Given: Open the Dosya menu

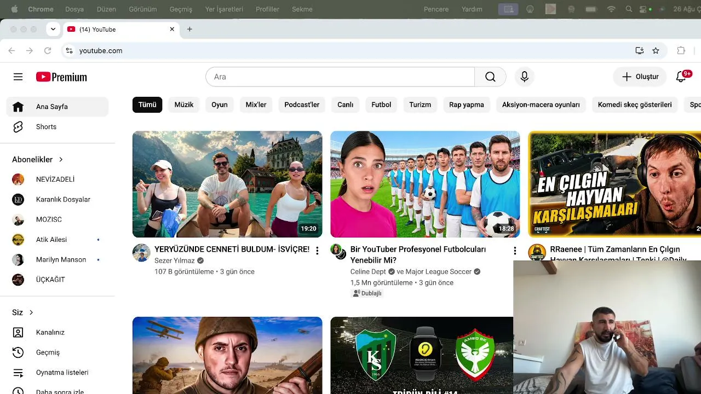Looking at the screenshot, I should 74,9.
